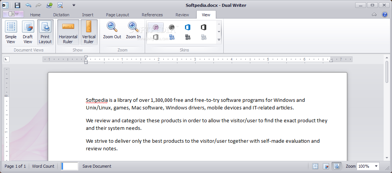Open quick print via the printer icon
Screen dimensions: 392x173
point(49,5)
